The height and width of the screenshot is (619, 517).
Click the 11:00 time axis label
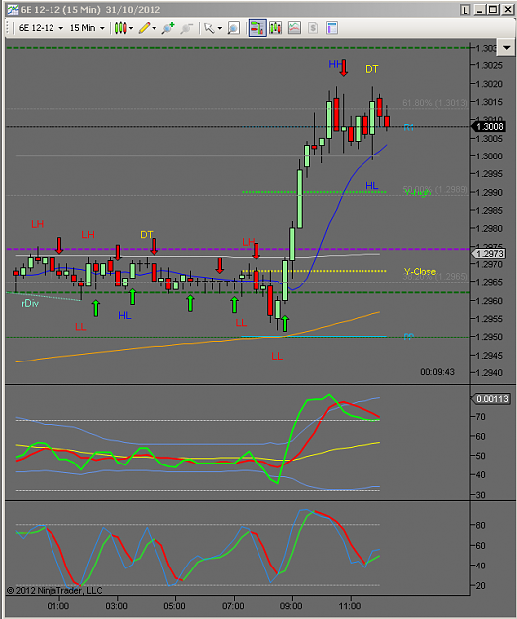point(350,606)
